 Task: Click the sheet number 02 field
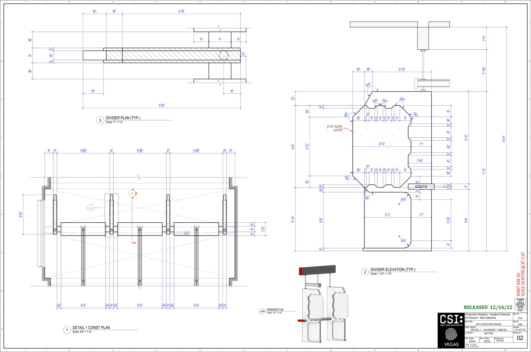[520, 338]
